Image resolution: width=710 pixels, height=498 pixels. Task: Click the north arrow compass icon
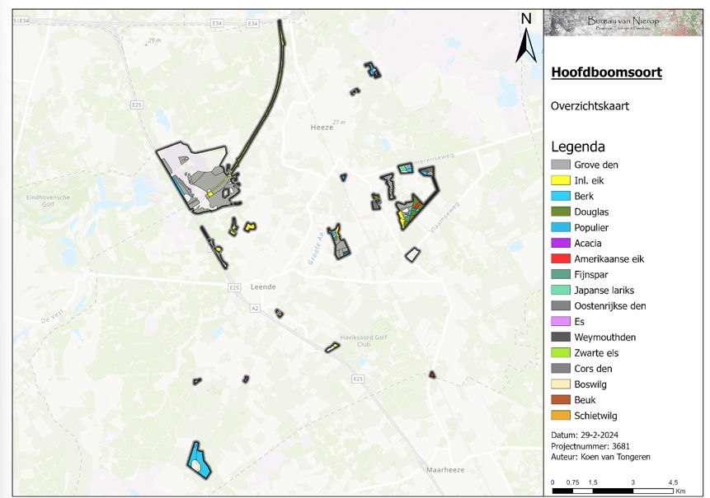point(524,39)
